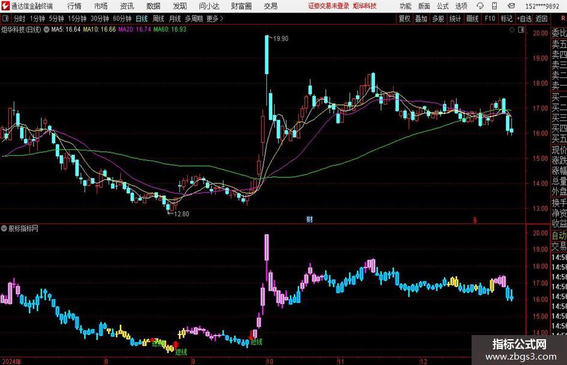Switch to 5分钟 period tab
This screenshot has height=365, width=567.
point(56,19)
